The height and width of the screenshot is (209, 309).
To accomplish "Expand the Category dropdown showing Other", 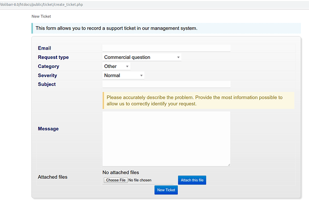I will pos(116,67).
